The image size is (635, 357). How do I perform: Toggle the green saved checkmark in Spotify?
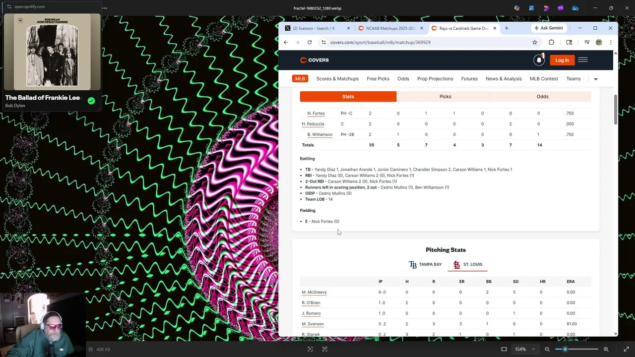pyautogui.click(x=91, y=101)
